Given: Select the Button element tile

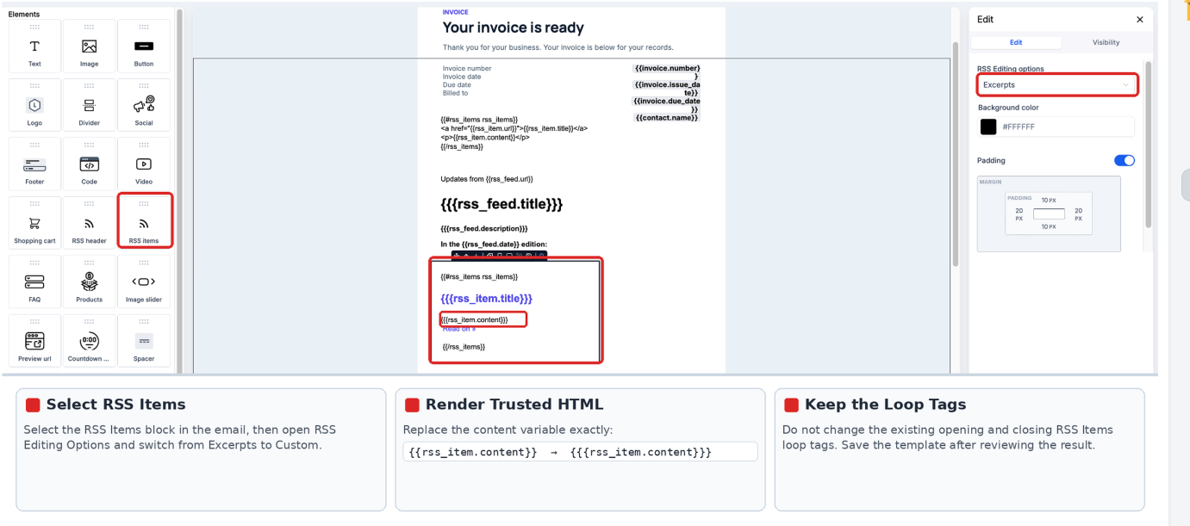Looking at the screenshot, I should [144, 47].
